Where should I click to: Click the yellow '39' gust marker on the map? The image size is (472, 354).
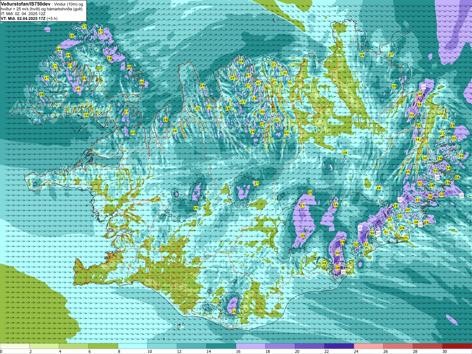click(x=419, y=105)
